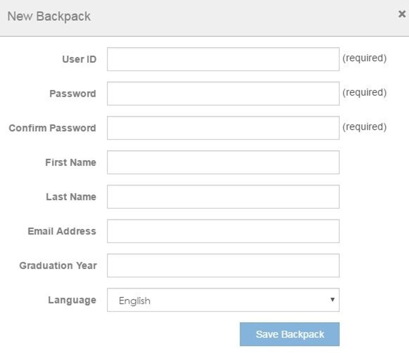Click the required marker for Confirm Password
The height and width of the screenshot is (353, 409).
(364, 126)
